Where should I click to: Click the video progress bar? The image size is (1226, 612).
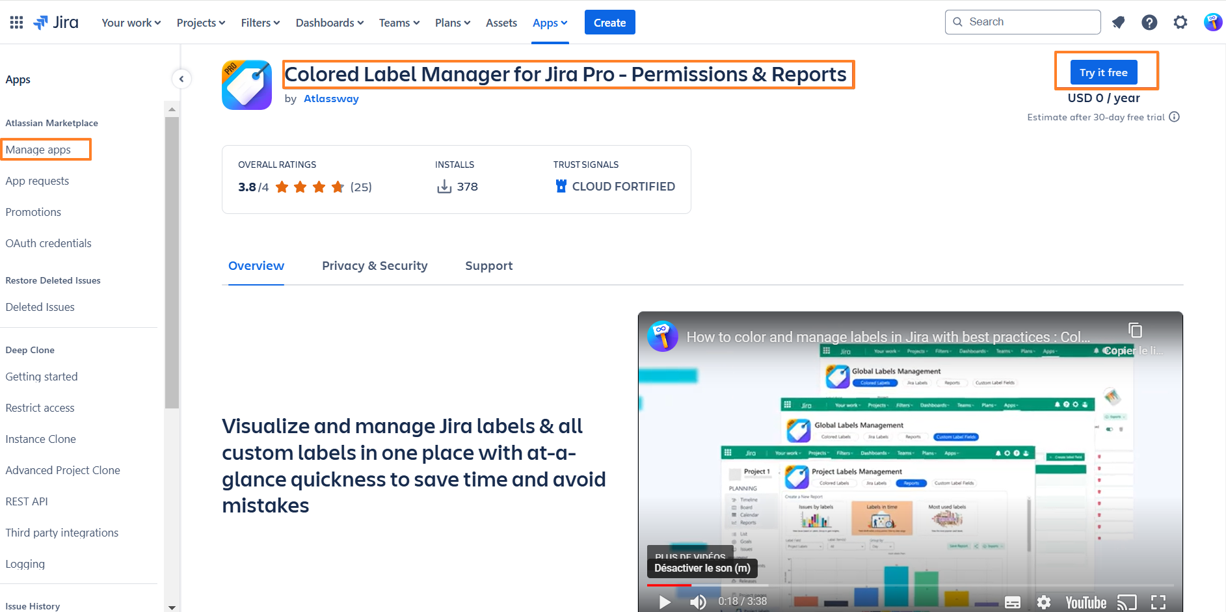[911, 585]
